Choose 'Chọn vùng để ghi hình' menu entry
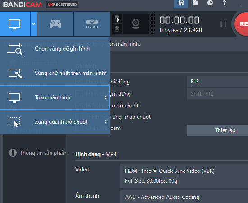Viewport: 248px width, 203px height. (x=55, y=49)
